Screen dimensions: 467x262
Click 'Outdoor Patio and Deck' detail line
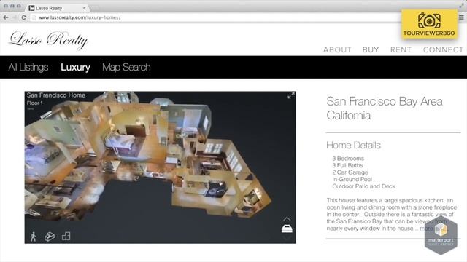pyautogui.click(x=363, y=186)
